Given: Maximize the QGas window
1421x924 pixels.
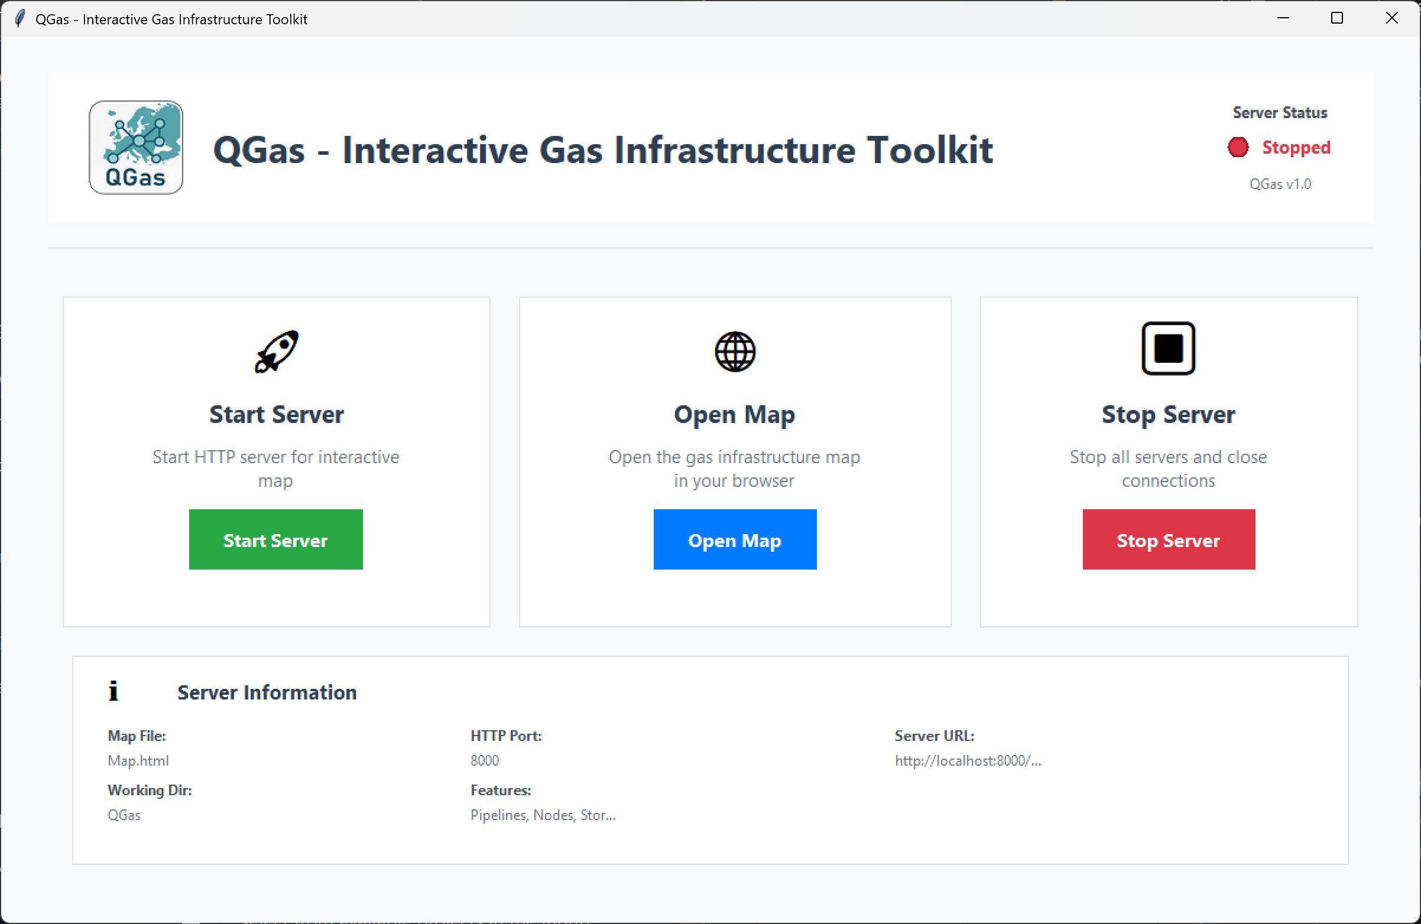Looking at the screenshot, I should [x=1338, y=18].
